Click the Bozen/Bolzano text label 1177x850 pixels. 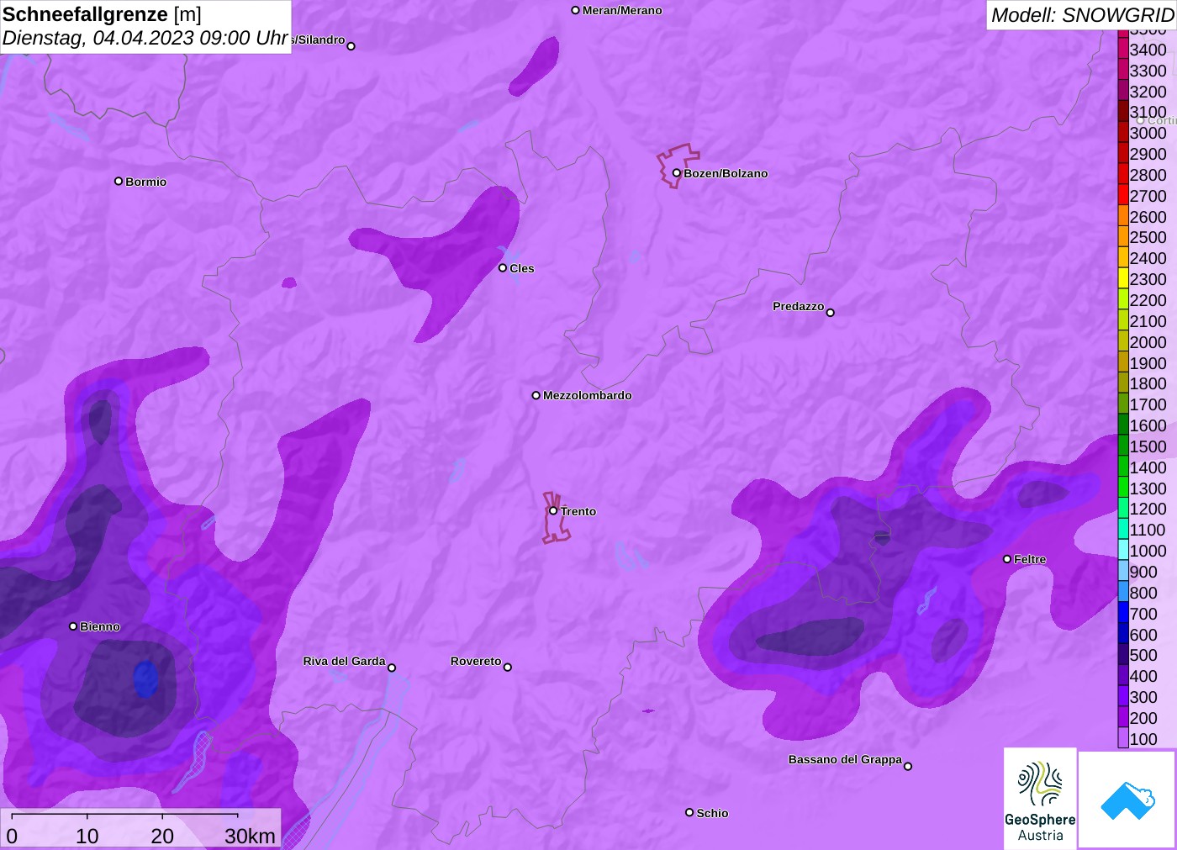coord(726,173)
